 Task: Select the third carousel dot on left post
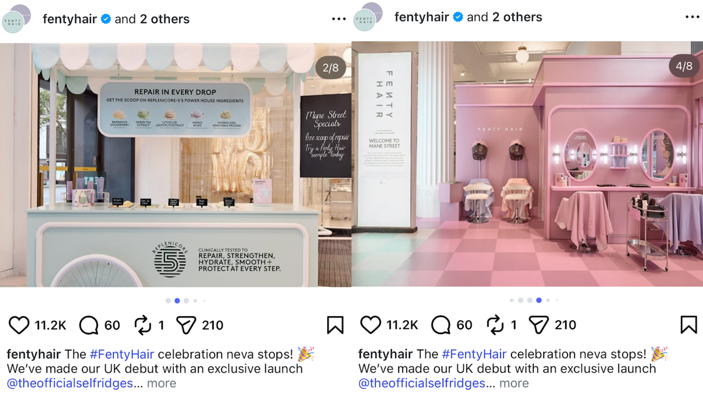(186, 301)
